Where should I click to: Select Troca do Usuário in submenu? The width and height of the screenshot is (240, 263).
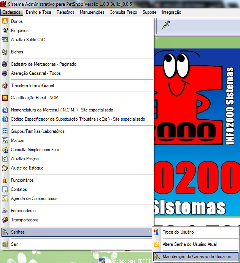tap(196, 232)
